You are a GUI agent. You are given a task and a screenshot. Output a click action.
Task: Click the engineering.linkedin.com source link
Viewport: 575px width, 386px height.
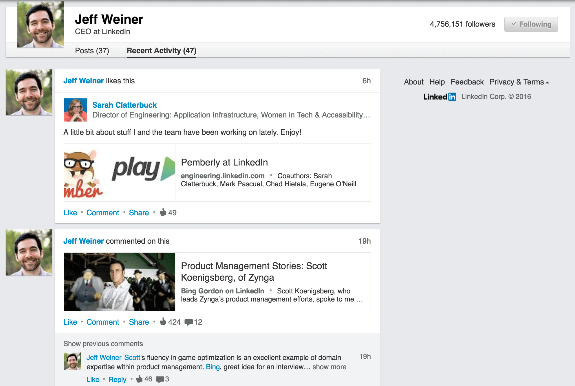click(x=223, y=176)
